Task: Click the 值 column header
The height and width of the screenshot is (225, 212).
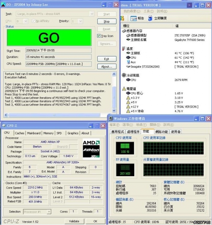Action: [192, 26]
